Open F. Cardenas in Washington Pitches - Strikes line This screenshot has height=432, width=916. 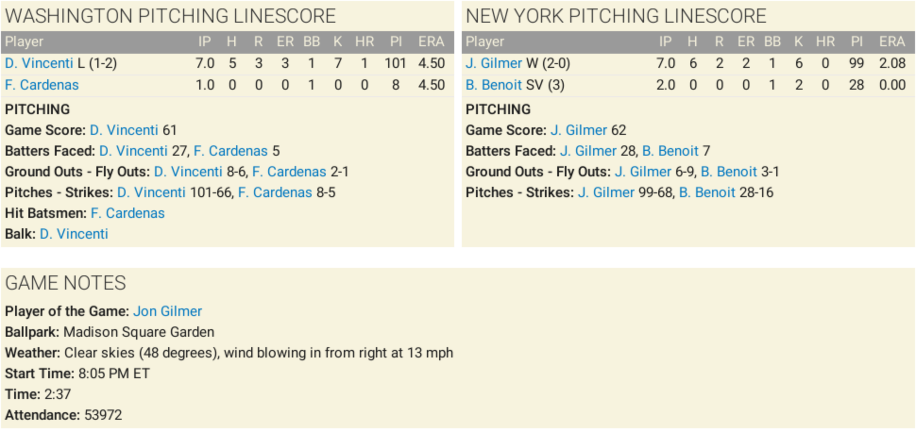(x=275, y=192)
